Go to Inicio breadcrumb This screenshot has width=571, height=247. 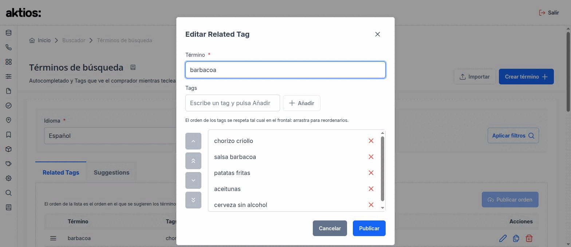[x=40, y=40]
